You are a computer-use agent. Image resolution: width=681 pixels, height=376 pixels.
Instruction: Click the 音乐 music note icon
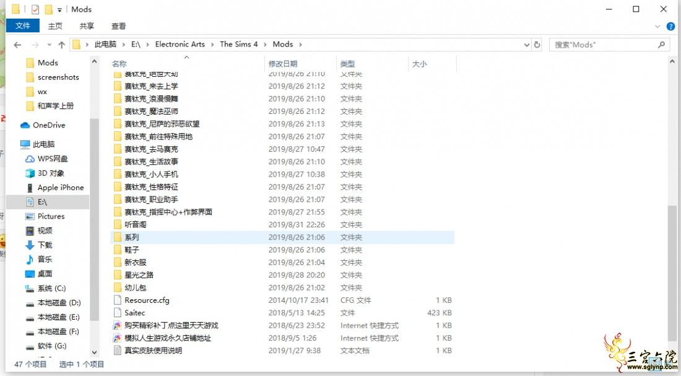coord(30,259)
